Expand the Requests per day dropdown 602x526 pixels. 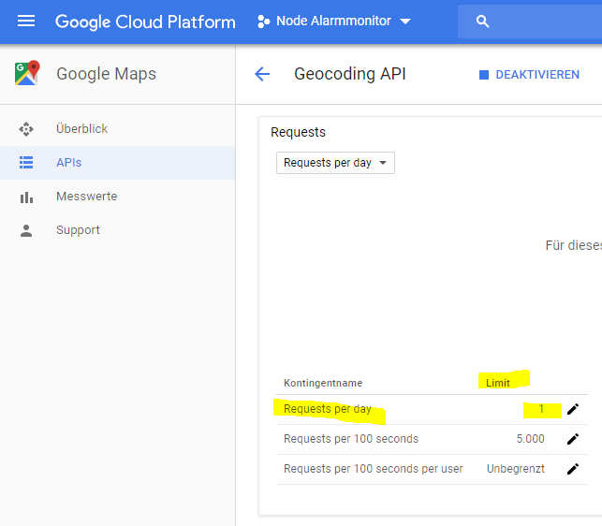click(x=335, y=163)
